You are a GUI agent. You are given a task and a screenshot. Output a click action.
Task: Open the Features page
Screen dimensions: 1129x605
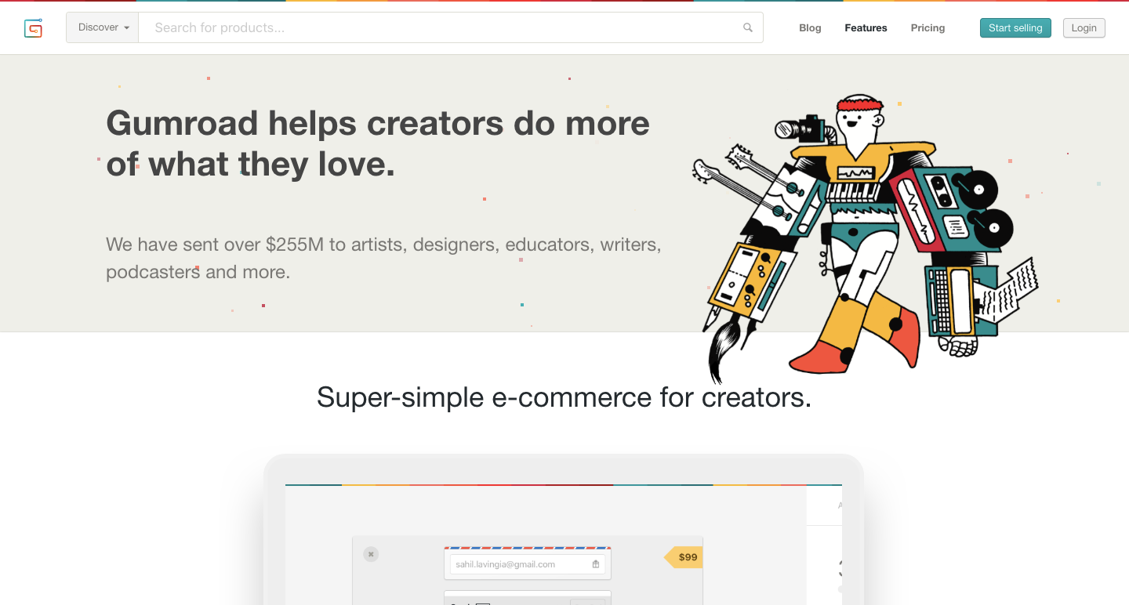tap(866, 27)
